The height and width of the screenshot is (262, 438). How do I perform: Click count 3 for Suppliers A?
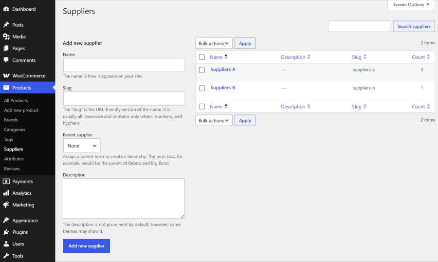(x=422, y=70)
